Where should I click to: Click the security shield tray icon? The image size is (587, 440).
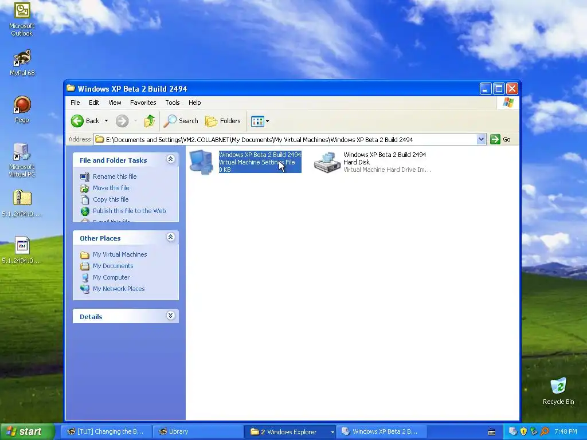(x=523, y=431)
